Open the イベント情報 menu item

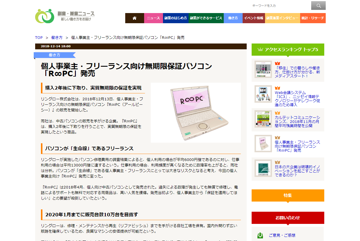point(253,18)
